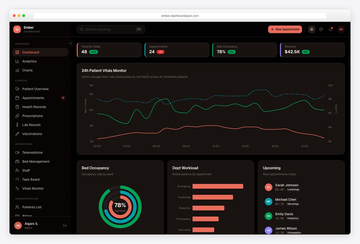The image size is (360, 244).
Task: Click the macOS green fullscreen window button
Action: pyautogui.click(x=24, y=16)
